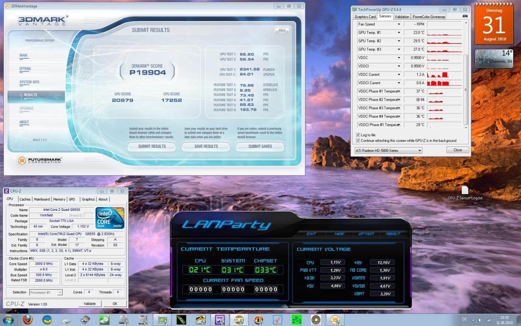
Task: Launch Firefox from the taskbar
Action: 28,320
